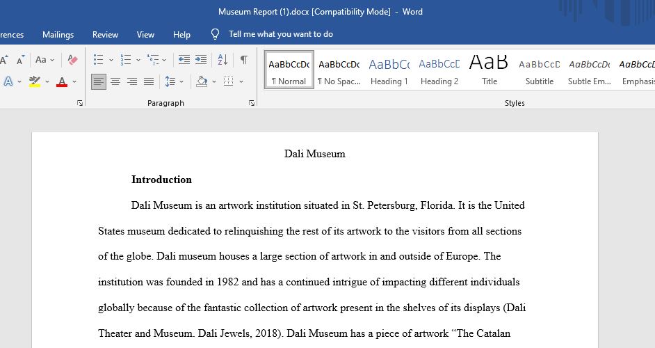Click the Decrease Font Size icon
This screenshot has height=348, width=655.
(20, 60)
